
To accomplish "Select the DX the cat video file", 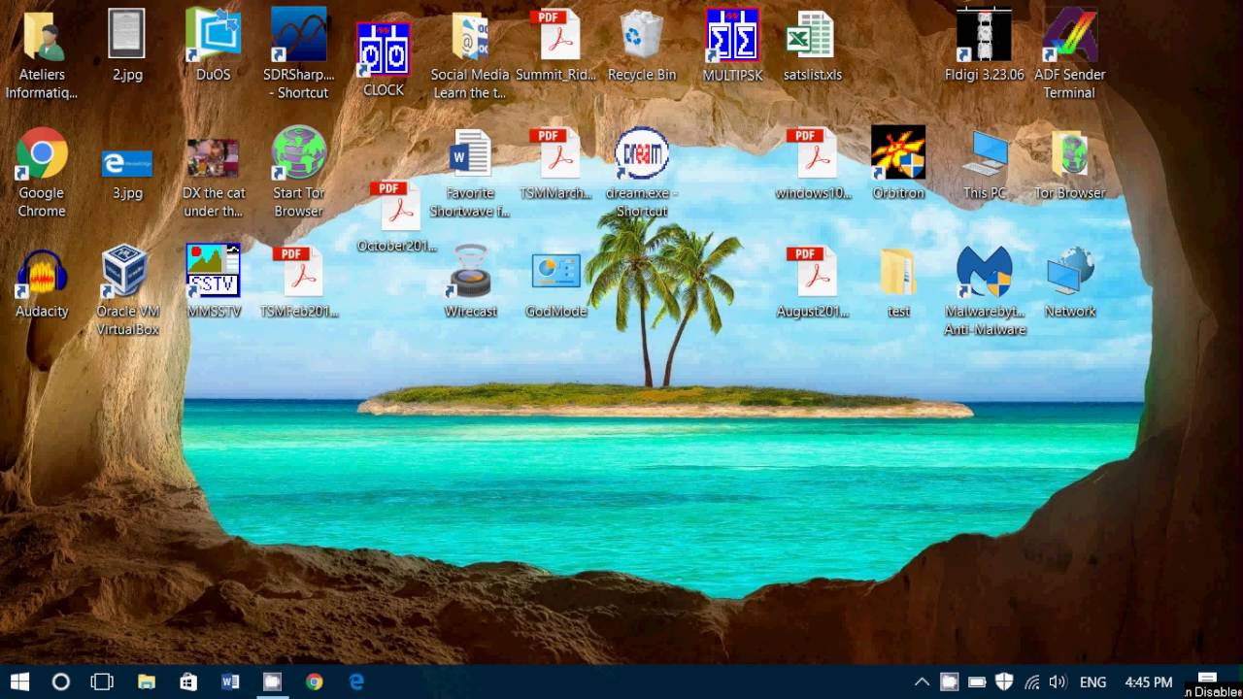I will (x=213, y=157).
